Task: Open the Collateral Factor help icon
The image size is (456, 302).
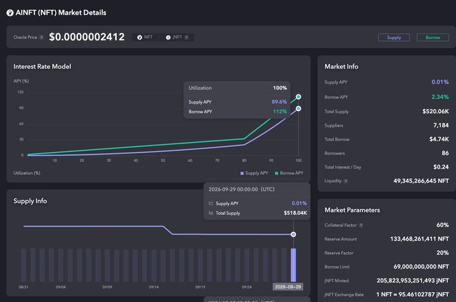Action: (x=361, y=226)
